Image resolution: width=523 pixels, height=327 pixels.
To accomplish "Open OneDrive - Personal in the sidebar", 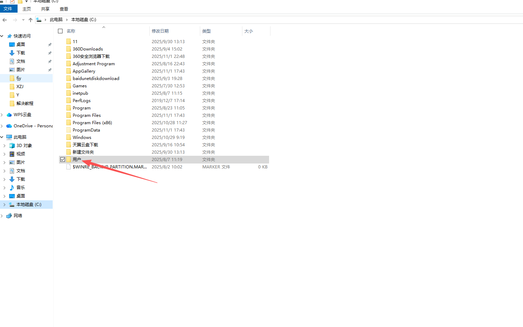I will 31,126.
